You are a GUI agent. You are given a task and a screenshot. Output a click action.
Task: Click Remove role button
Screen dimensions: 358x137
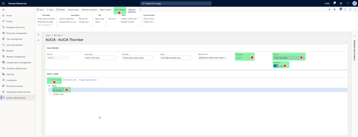coord(70,80)
